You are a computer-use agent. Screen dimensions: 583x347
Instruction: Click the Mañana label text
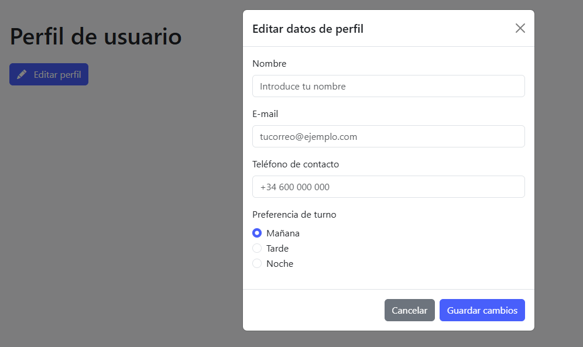point(283,233)
